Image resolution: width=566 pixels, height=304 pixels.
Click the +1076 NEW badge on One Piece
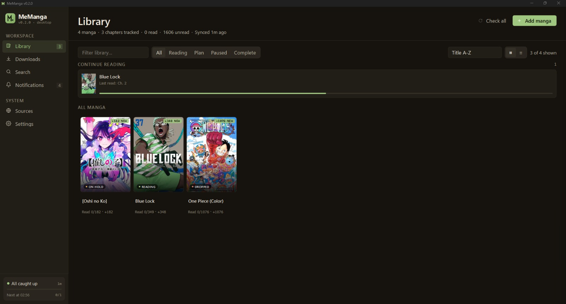[x=225, y=121]
